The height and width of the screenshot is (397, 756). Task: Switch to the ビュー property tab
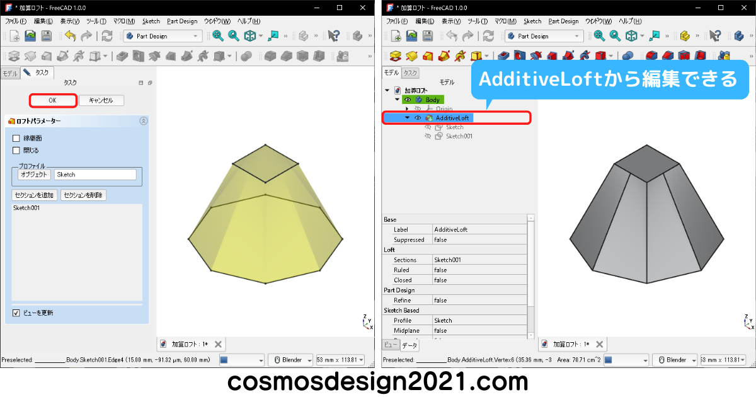point(391,345)
